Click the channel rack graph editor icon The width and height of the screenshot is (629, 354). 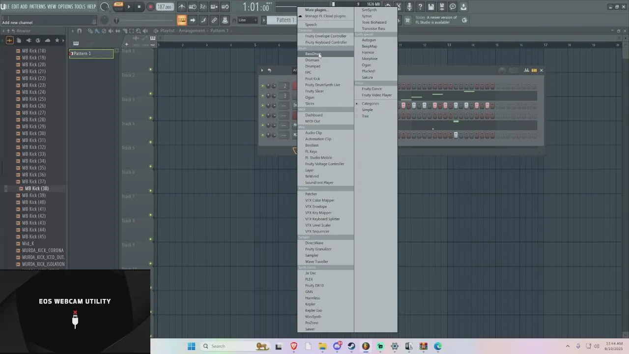click(526, 70)
